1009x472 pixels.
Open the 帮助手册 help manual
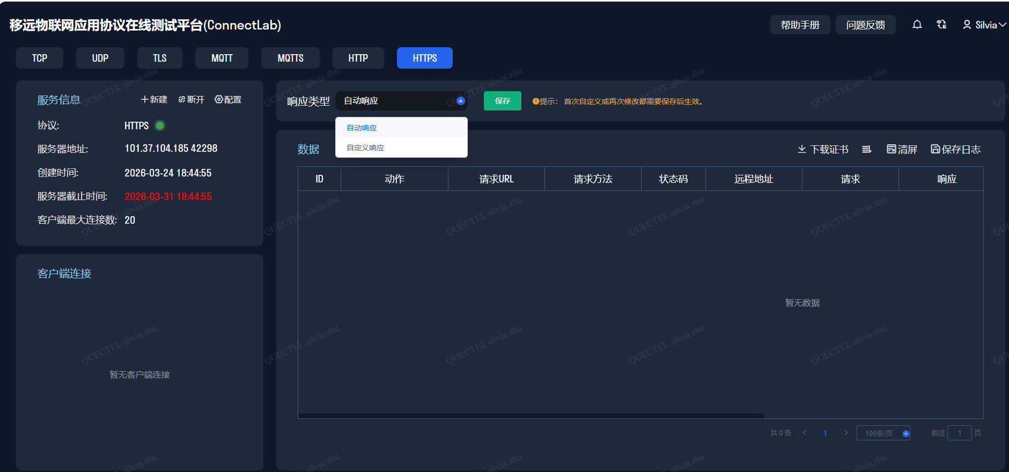pos(800,25)
